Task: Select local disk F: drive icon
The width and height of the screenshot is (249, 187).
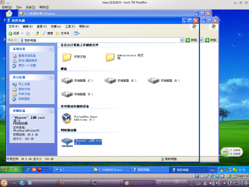Action: (67, 94)
